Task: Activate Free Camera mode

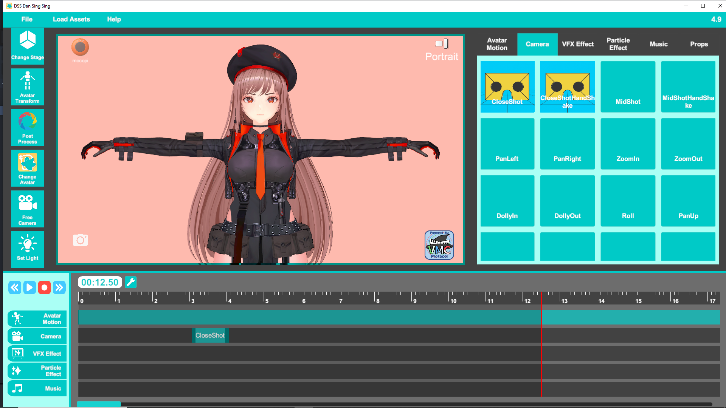Action: pos(27,209)
